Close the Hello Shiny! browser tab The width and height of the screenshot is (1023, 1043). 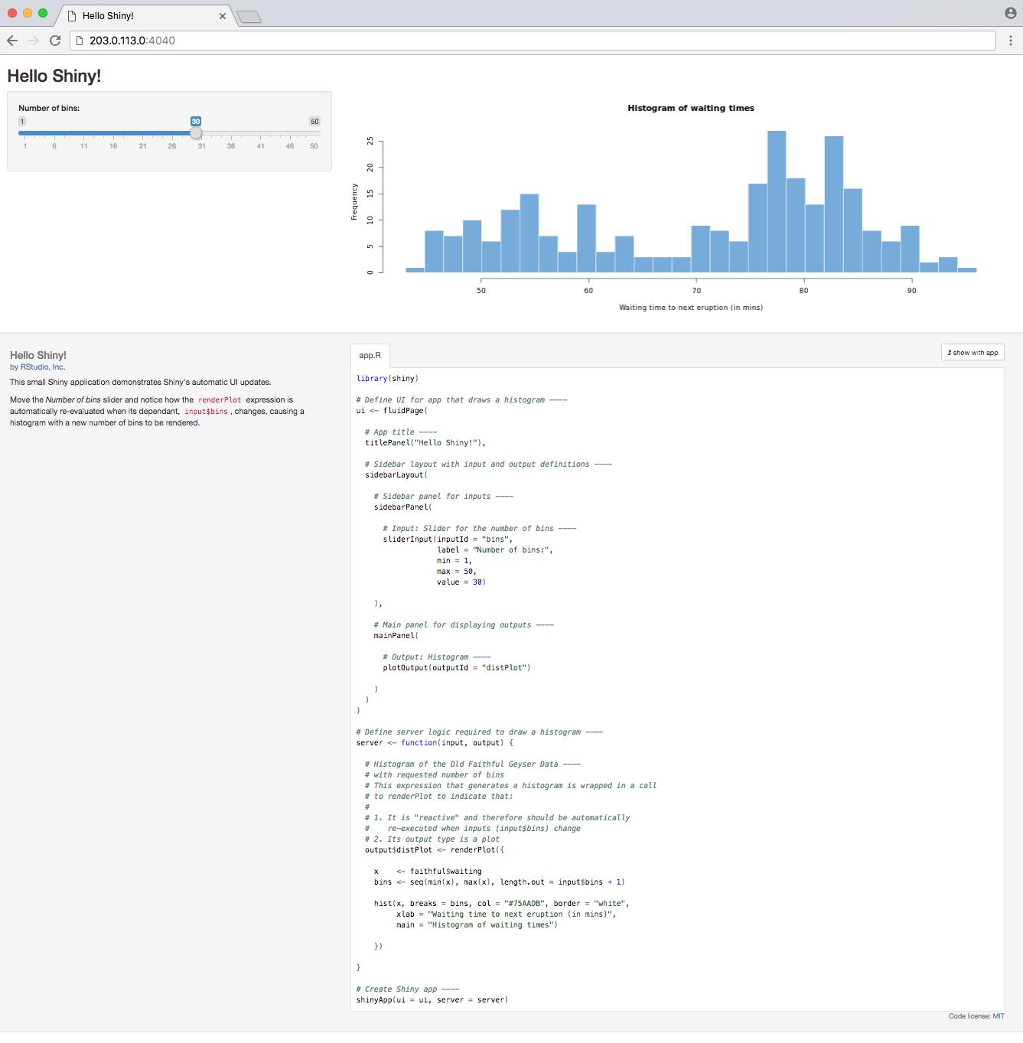click(223, 15)
